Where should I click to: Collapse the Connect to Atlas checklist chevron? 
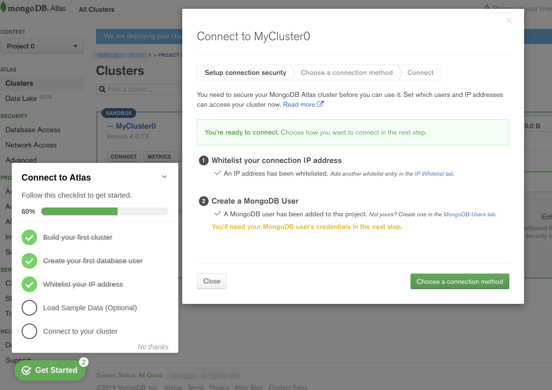[165, 177]
